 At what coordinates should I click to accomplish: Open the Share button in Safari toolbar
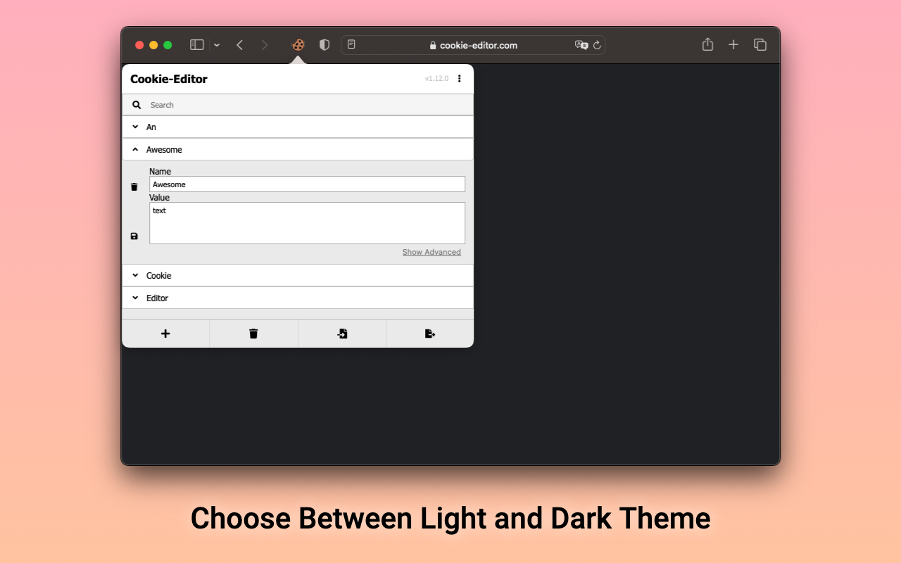point(707,44)
